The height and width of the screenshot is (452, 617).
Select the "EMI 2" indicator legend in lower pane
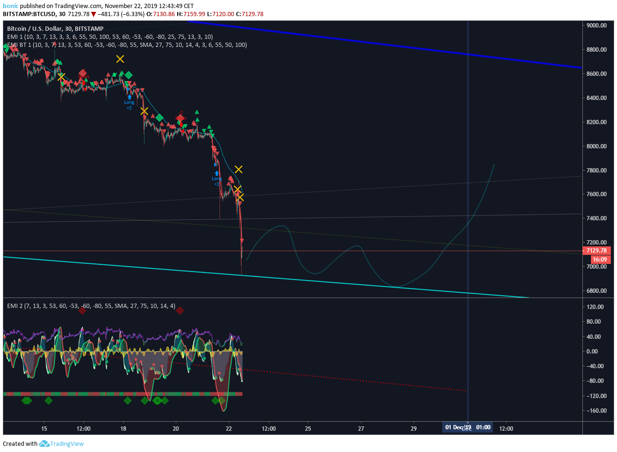(91, 306)
